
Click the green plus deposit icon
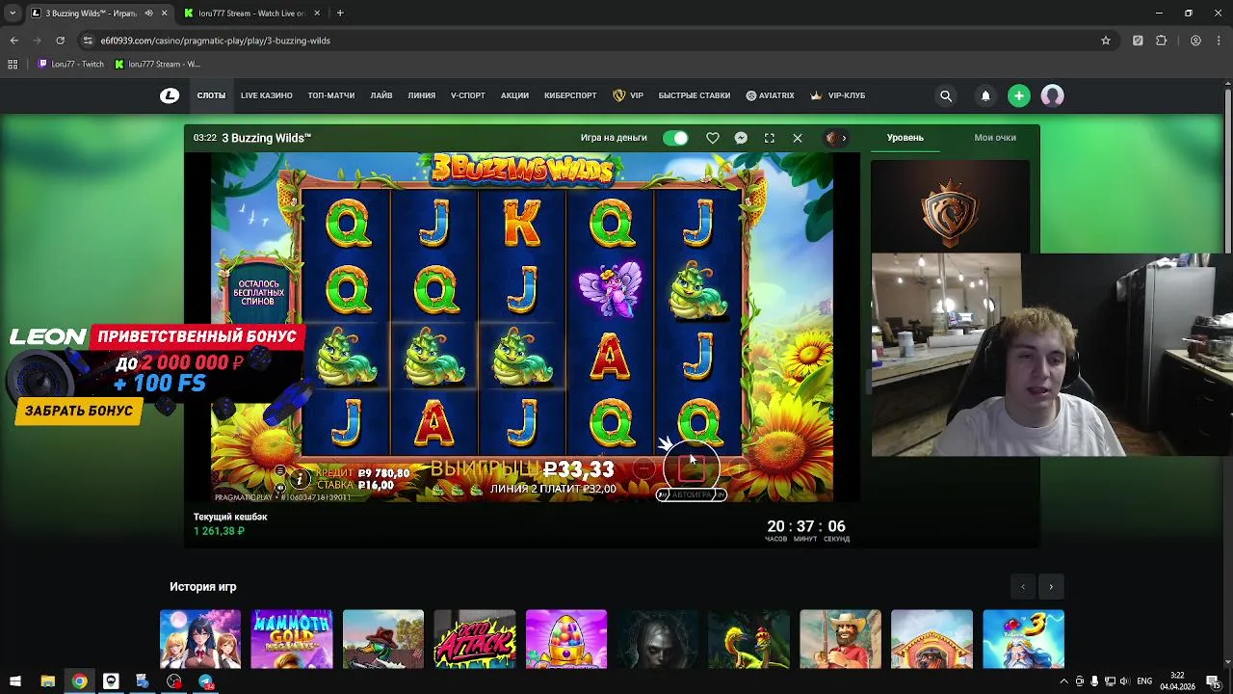coord(1019,95)
